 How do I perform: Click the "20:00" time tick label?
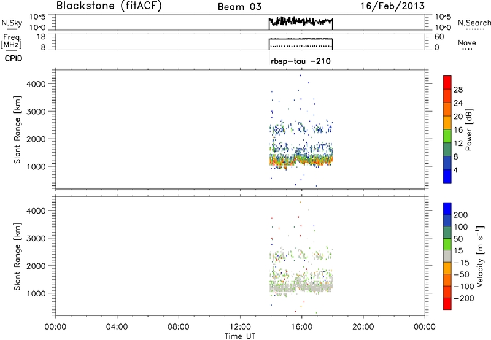click(x=363, y=327)
